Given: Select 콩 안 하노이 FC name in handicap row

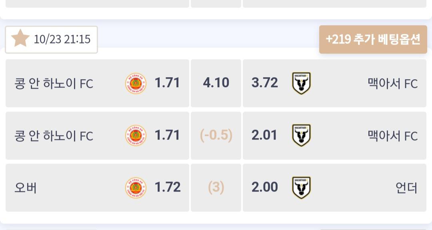Looking at the screenshot, I should 54,136.
